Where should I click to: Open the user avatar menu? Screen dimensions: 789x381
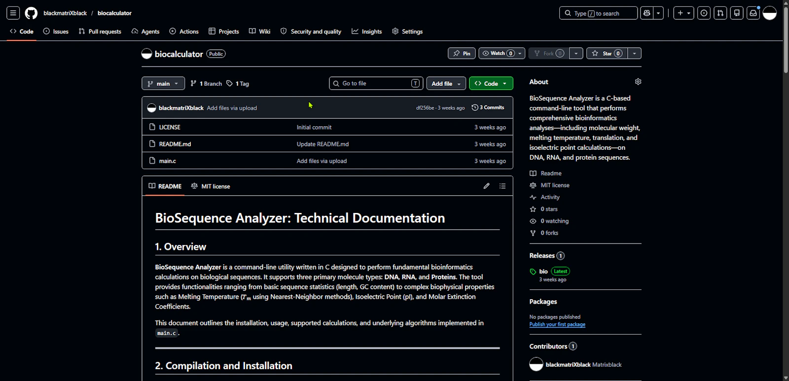pyautogui.click(x=770, y=13)
